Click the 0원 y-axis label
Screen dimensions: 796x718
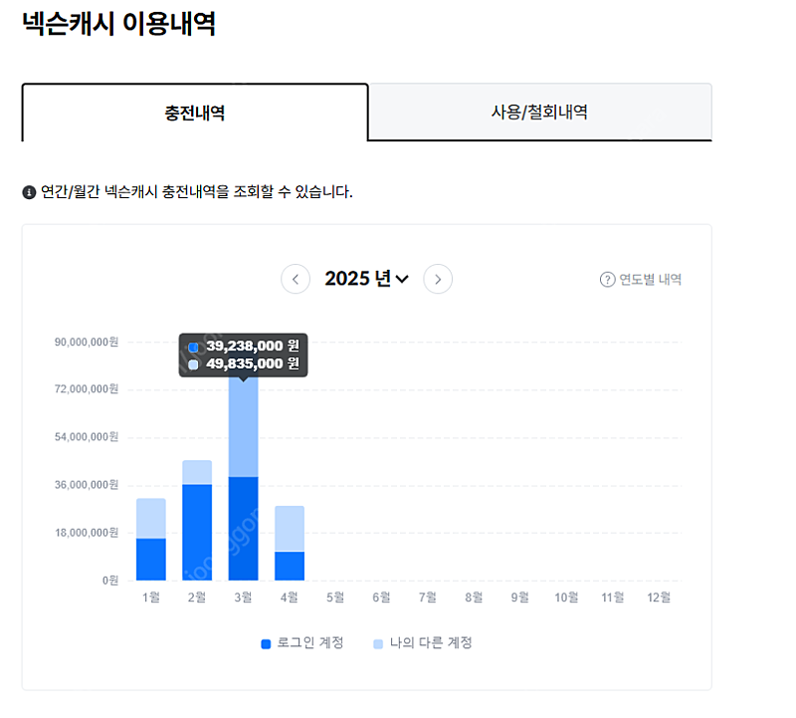click(110, 581)
